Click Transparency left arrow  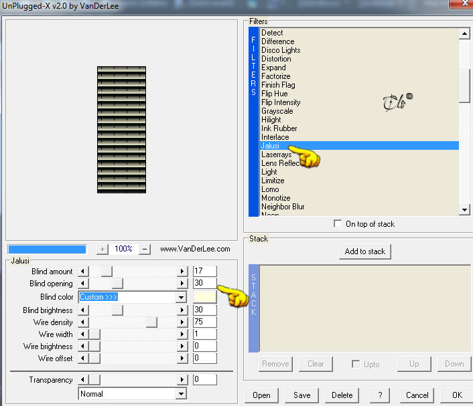83,380
